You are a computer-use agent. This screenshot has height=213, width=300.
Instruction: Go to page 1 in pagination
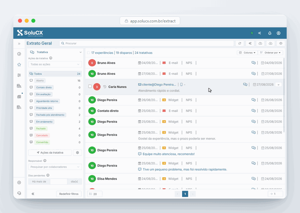[x=185, y=194]
